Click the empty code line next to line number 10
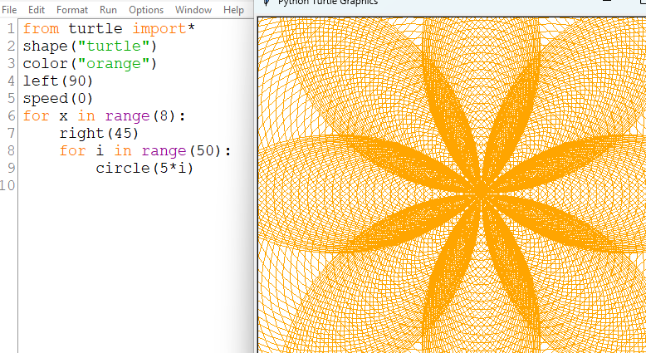 point(136,185)
